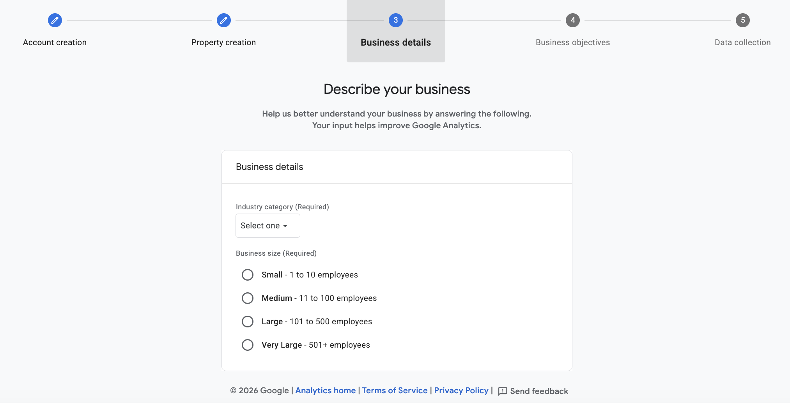The height and width of the screenshot is (403, 790).
Task: Open the Privacy Policy link
Action: click(461, 391)
